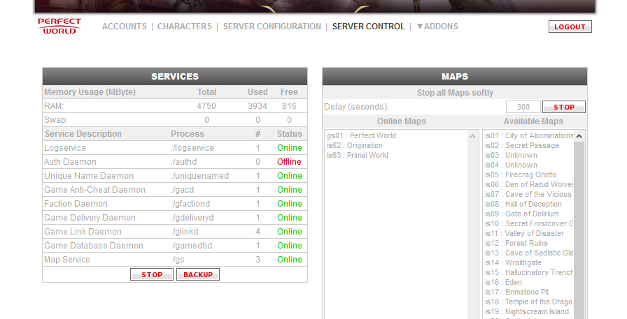This screenshot has width=627, height=319.
Task: Select is62 Origination in online maps
Action: coord(355,145)
